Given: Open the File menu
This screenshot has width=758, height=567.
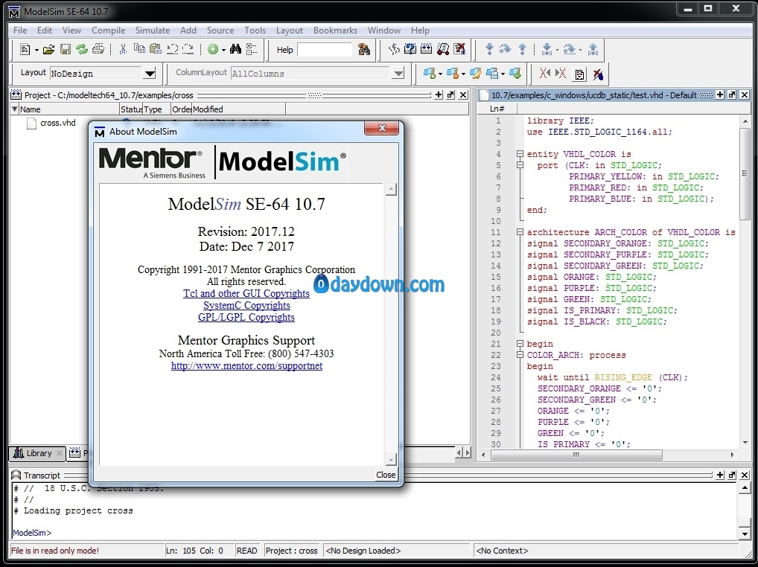Looking at the screenshot, I should pyautogui.click(x=20, y=30).
